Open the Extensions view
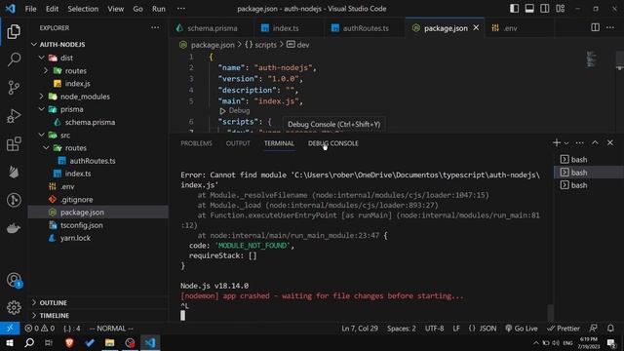This screenshot has height=351, width=624. tap(14, 143)
